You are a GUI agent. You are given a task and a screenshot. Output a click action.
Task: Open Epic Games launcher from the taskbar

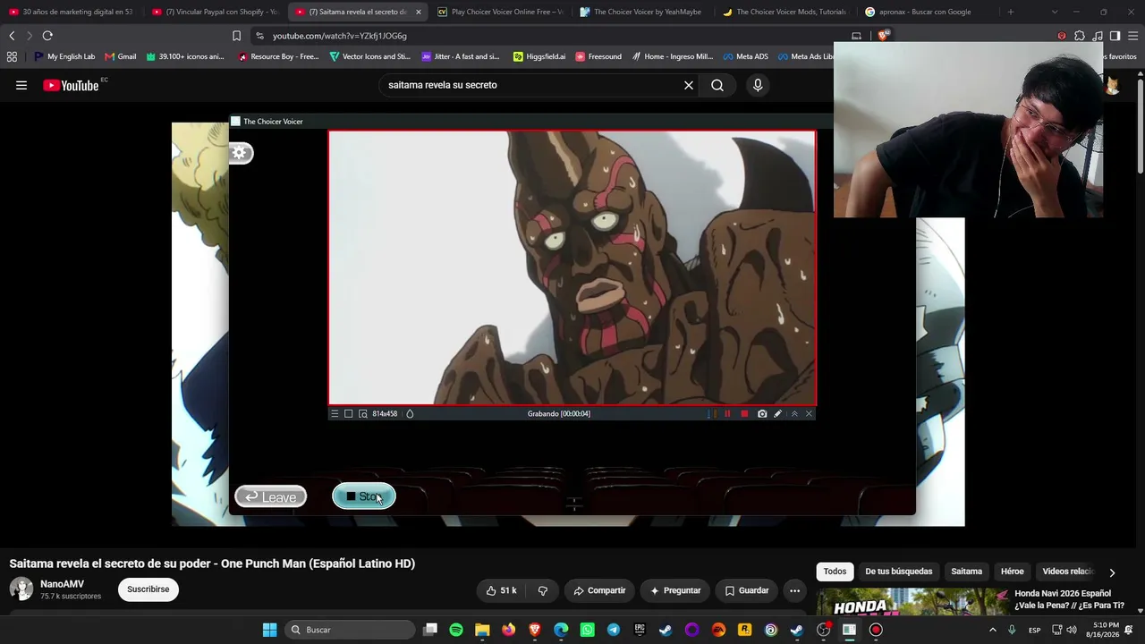640,630
